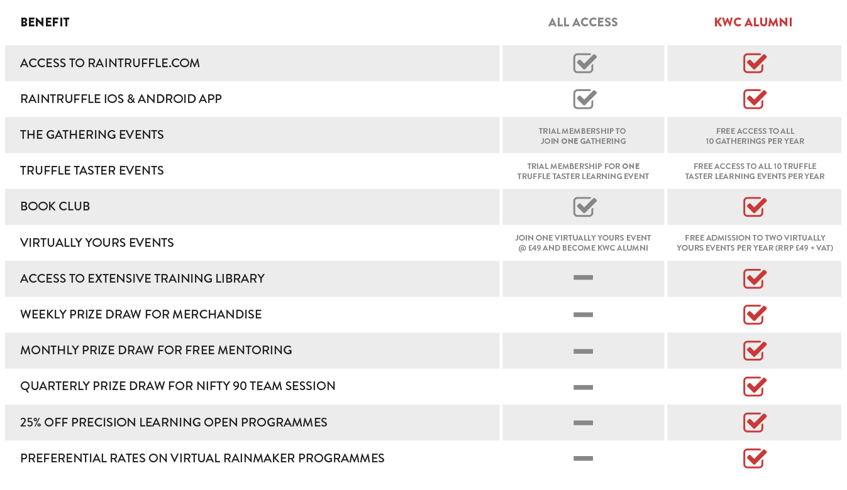Click the grey dash for Monthly Prize Draw
Image resolution: width=847 pixels, height=490 pixels.
(583, 351)
